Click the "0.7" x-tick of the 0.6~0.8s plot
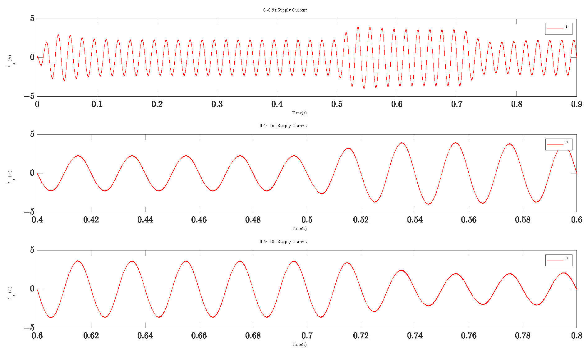This screenshot has width=588, height=353. coord(307,336)
